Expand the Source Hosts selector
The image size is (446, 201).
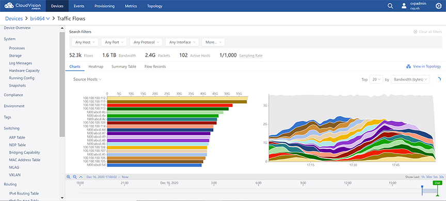point(88,79)
